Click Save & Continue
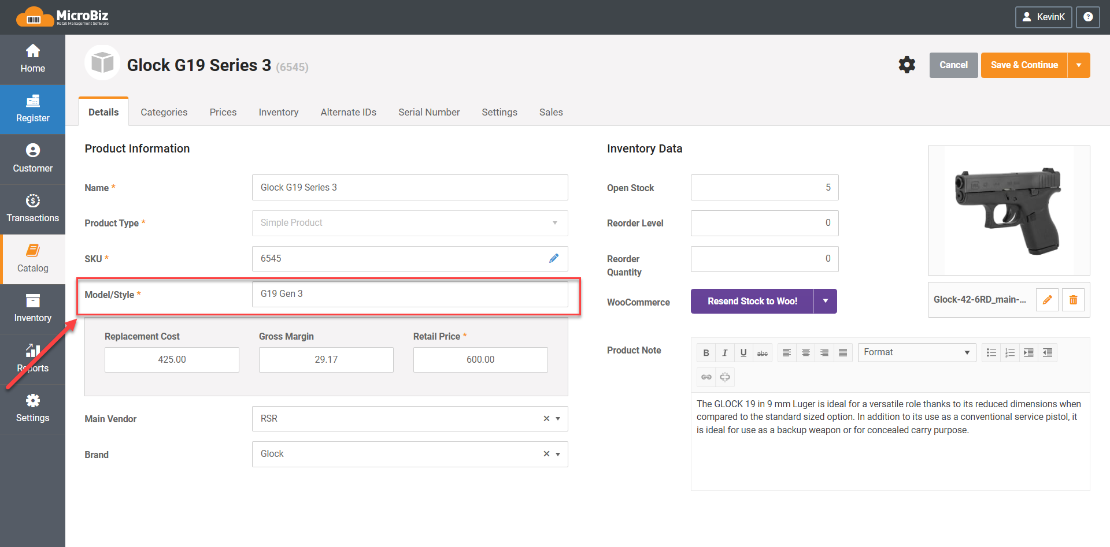 click(x=1024, y=65)
